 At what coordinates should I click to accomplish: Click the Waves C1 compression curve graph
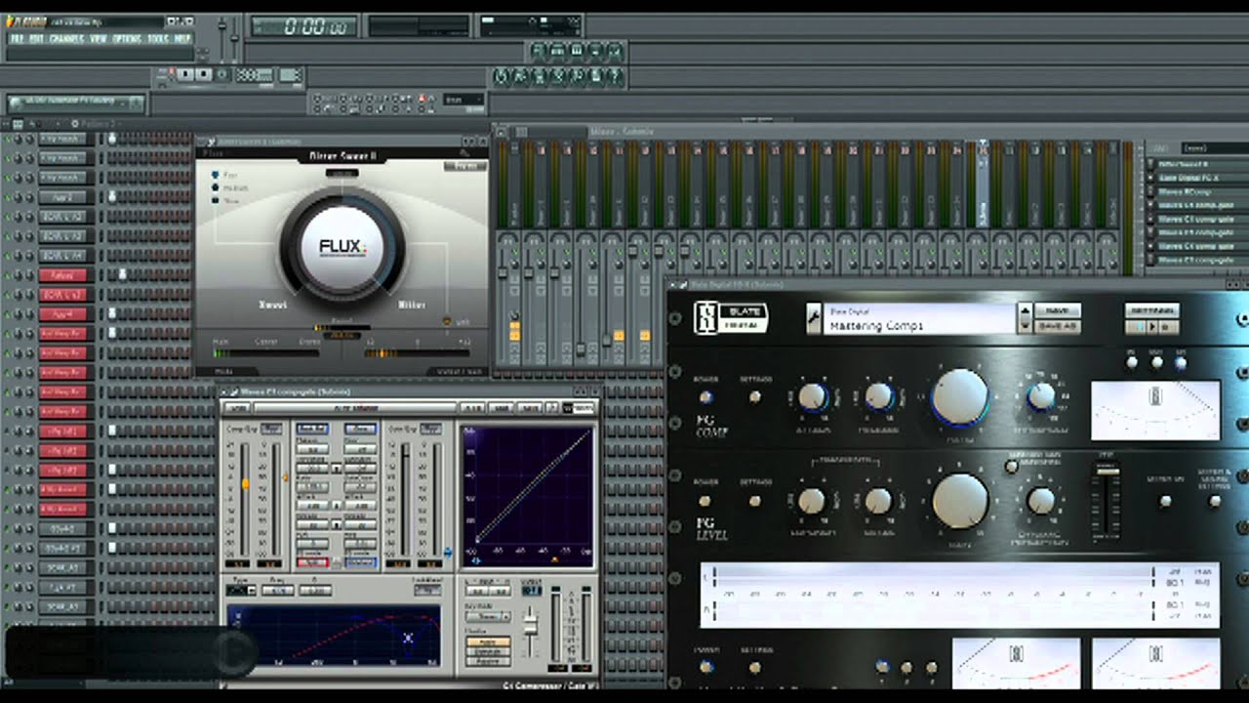[528, 497]
